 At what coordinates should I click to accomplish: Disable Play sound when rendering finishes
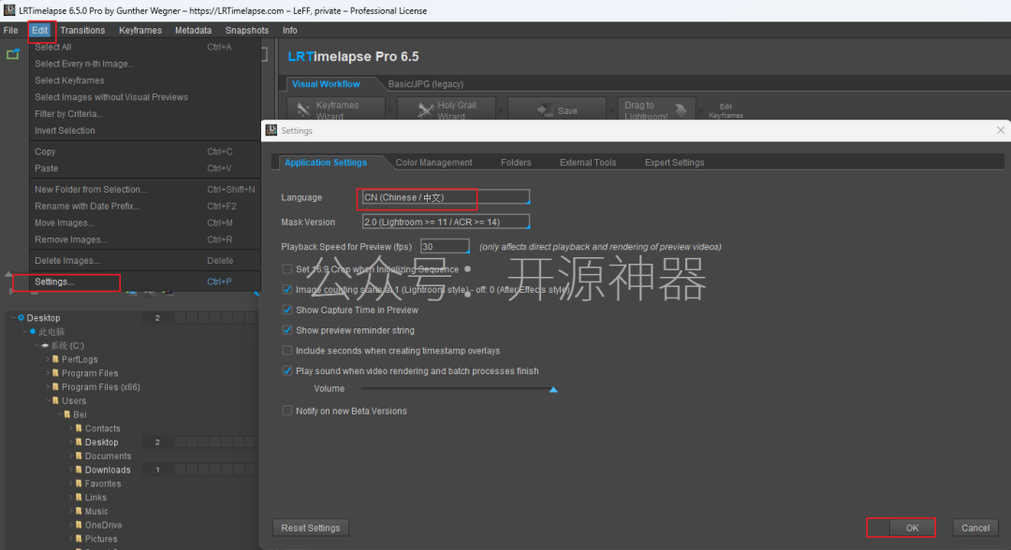click(x=287, y=371)
